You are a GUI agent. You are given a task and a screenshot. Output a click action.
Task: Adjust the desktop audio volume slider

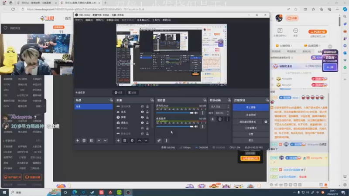pos(175,127)
